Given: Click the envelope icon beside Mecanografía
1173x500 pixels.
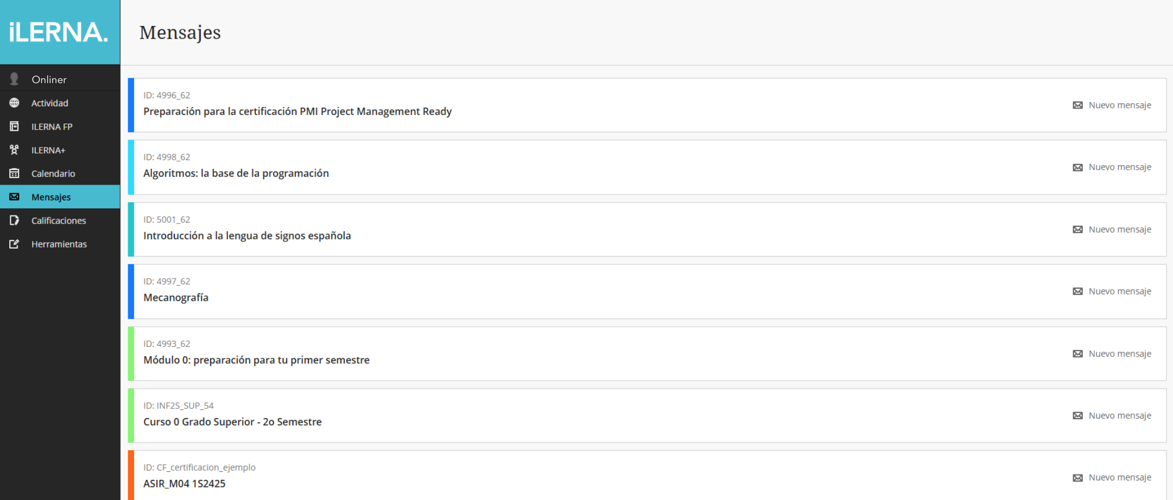Looking at the screenshot, I should tap(1077, 292).
